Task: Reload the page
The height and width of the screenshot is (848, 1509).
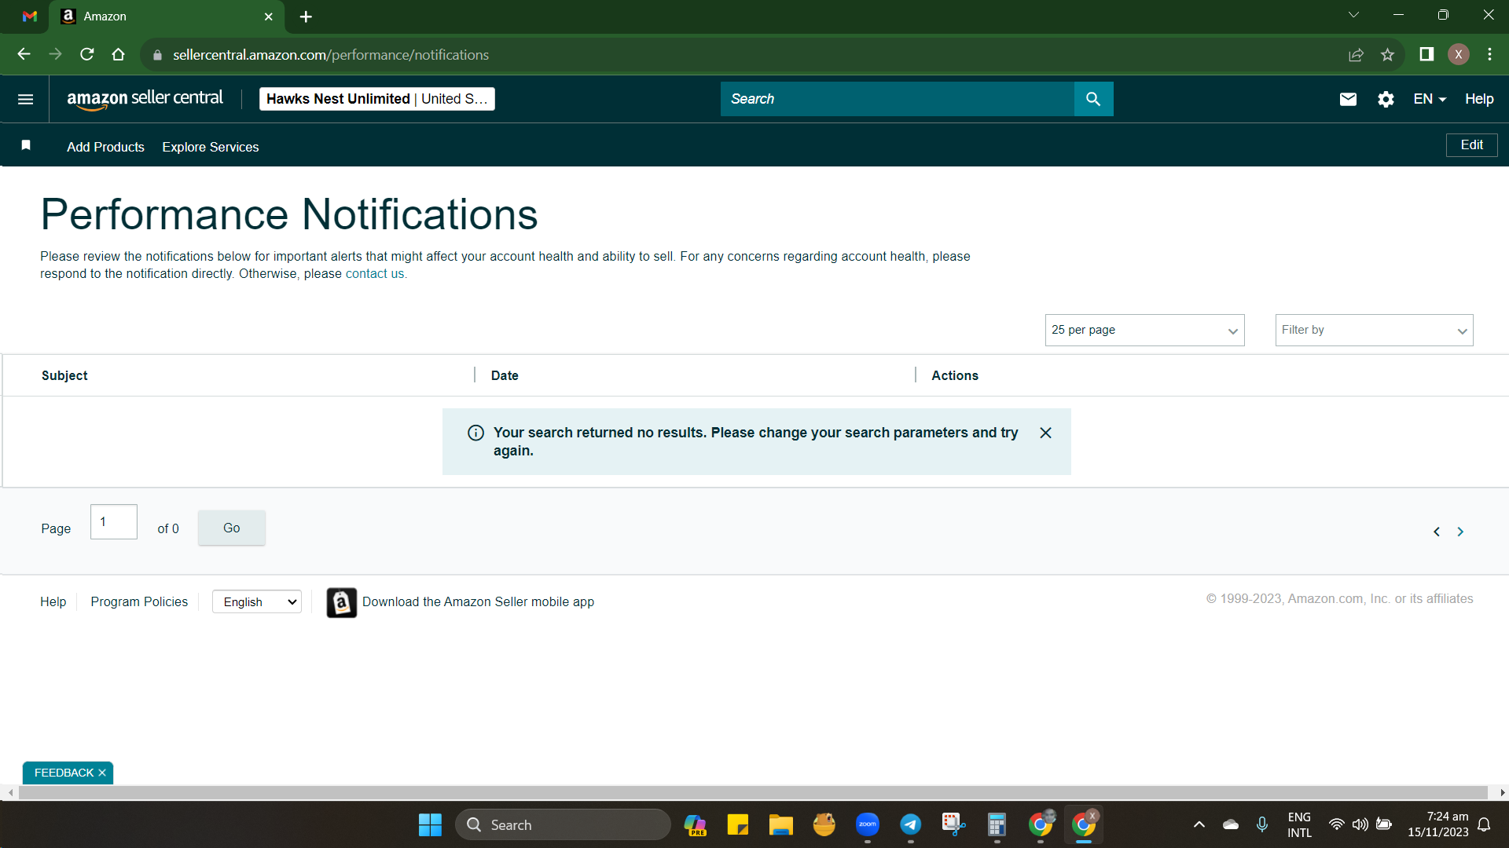Action: (86, 54)
